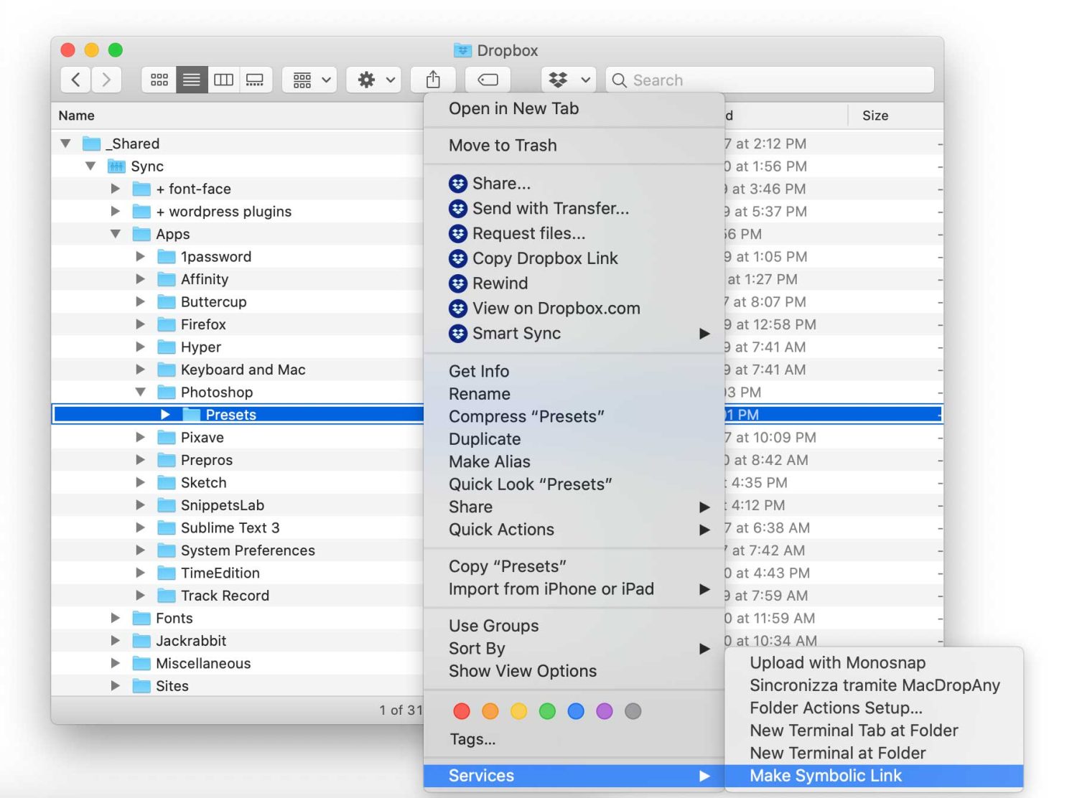Open the Smart Sync submenu
The image size is (1077, 798).
516,333
